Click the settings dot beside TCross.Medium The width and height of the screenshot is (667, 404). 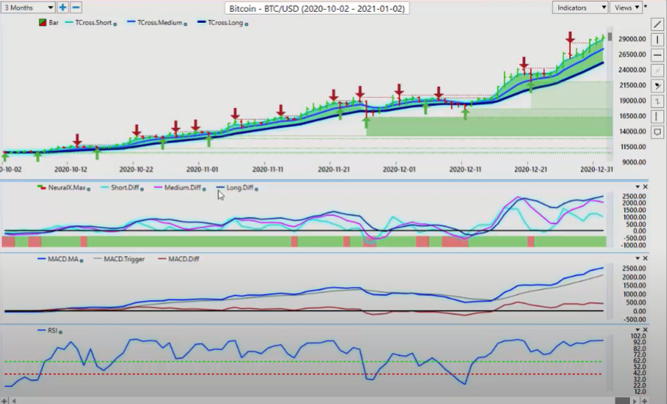186,24
